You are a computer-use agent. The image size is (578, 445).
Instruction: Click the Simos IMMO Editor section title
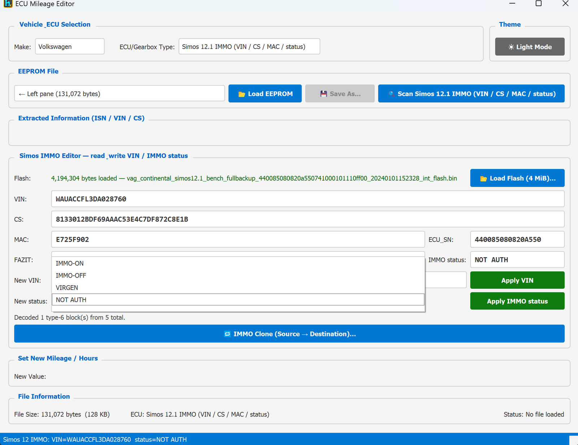coord(104,156)
